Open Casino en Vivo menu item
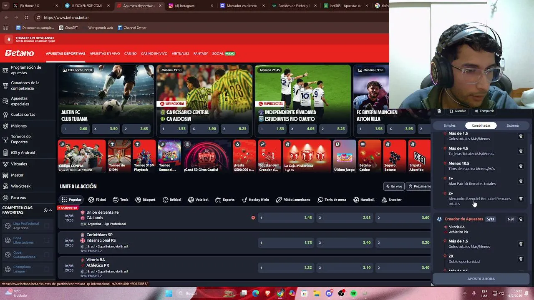The height and width of the screenshot is (300, 534). pos(154,54)
